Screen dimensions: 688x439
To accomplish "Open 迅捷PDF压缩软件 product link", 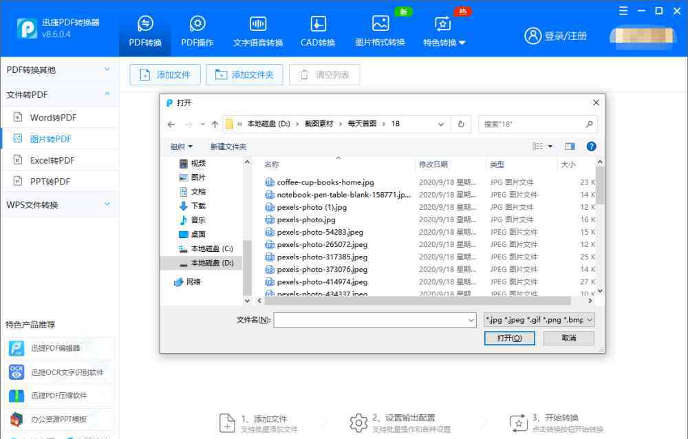I will coord(61,396).
